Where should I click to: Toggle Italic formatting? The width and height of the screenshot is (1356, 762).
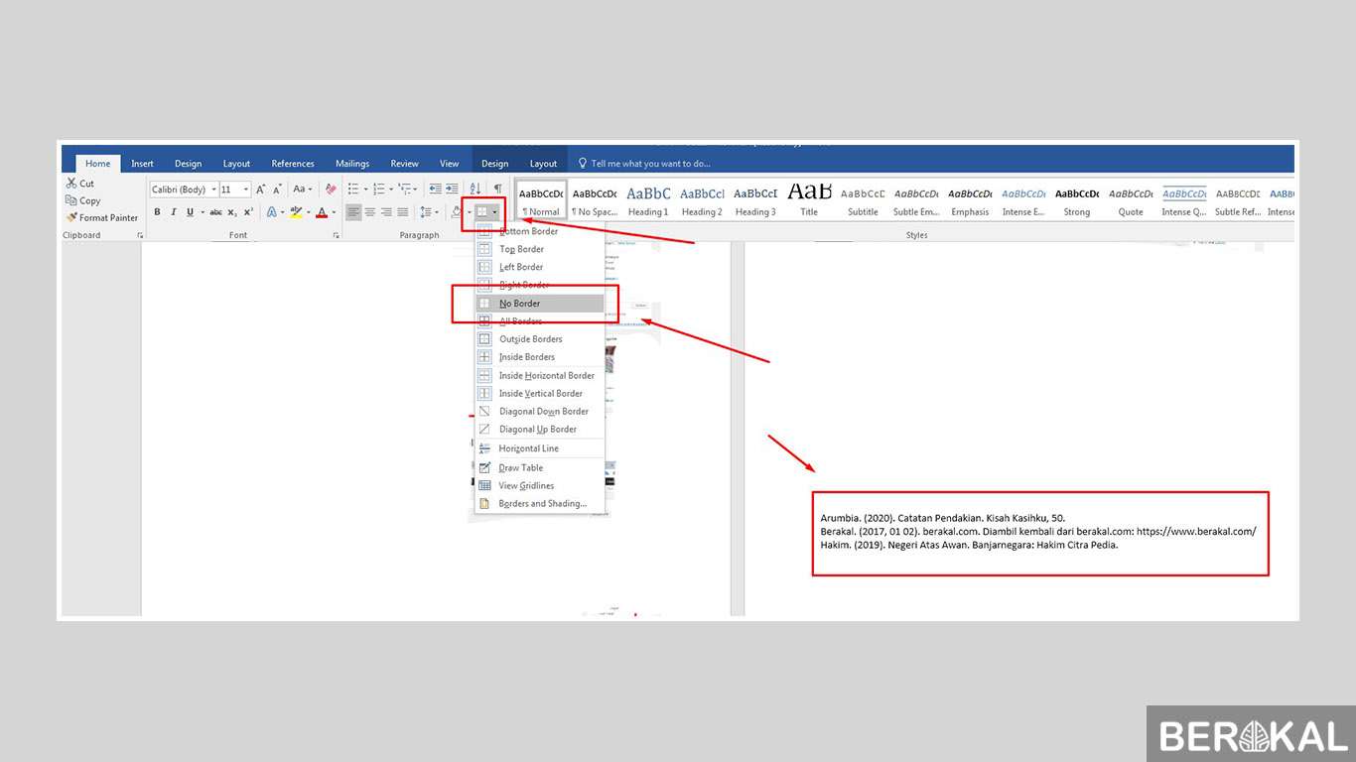[173, 212]
